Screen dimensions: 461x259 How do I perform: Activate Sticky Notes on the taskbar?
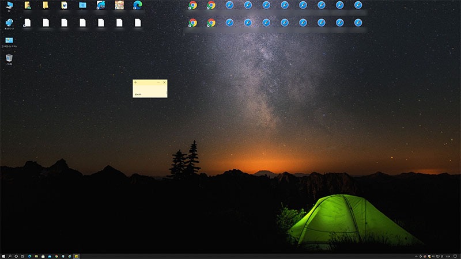coord(77,256)
